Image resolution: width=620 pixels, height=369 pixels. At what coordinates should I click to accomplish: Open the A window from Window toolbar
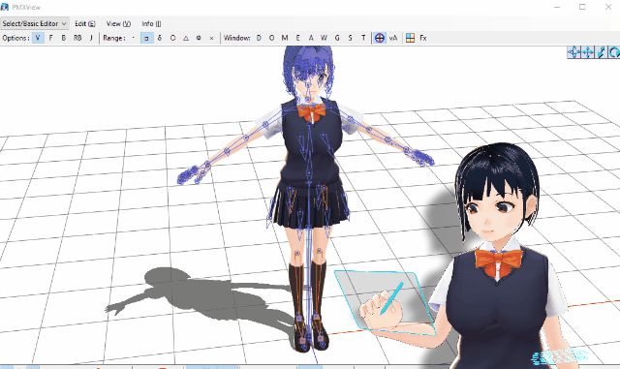coord(311,38)
